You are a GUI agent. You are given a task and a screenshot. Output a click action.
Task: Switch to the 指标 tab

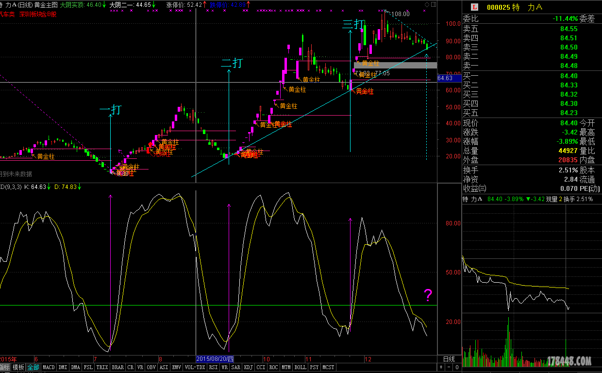(x=5, y=367)
